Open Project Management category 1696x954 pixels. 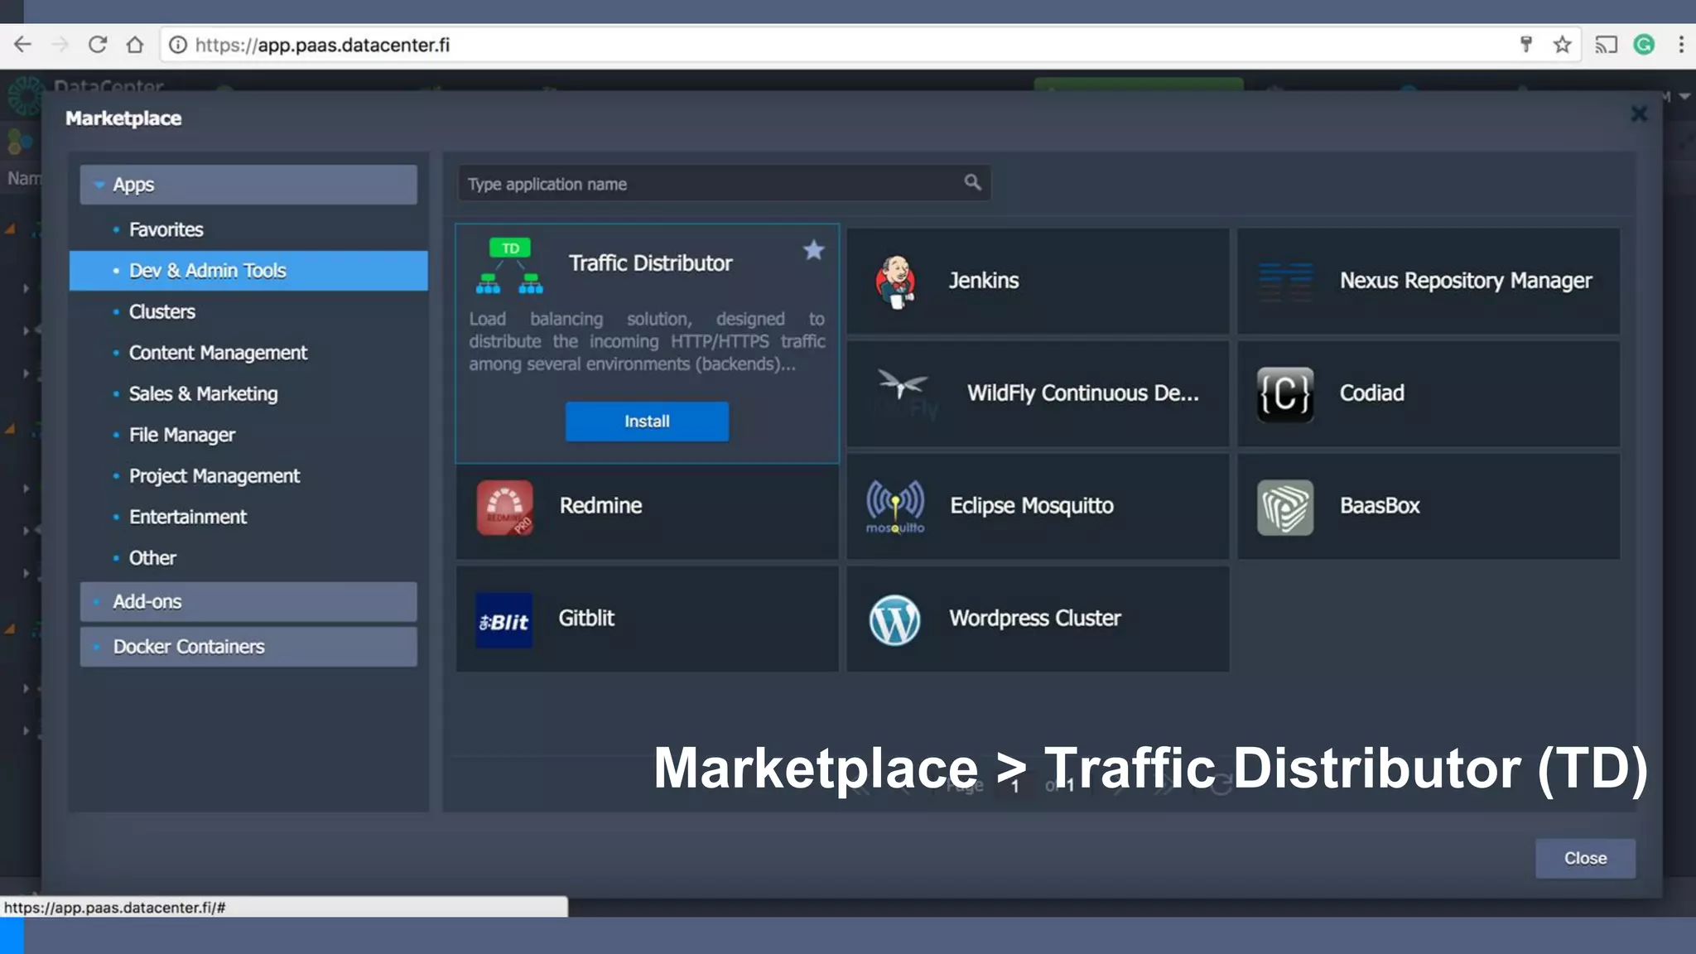214,476
